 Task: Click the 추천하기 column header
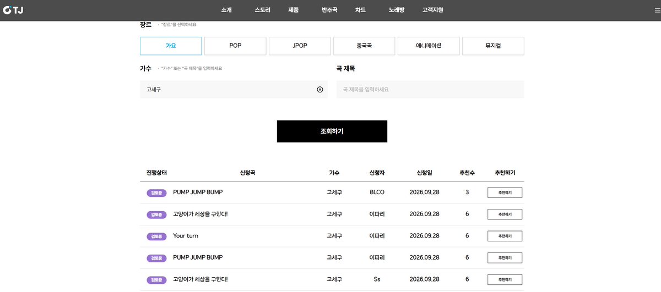tap(505, 173)
